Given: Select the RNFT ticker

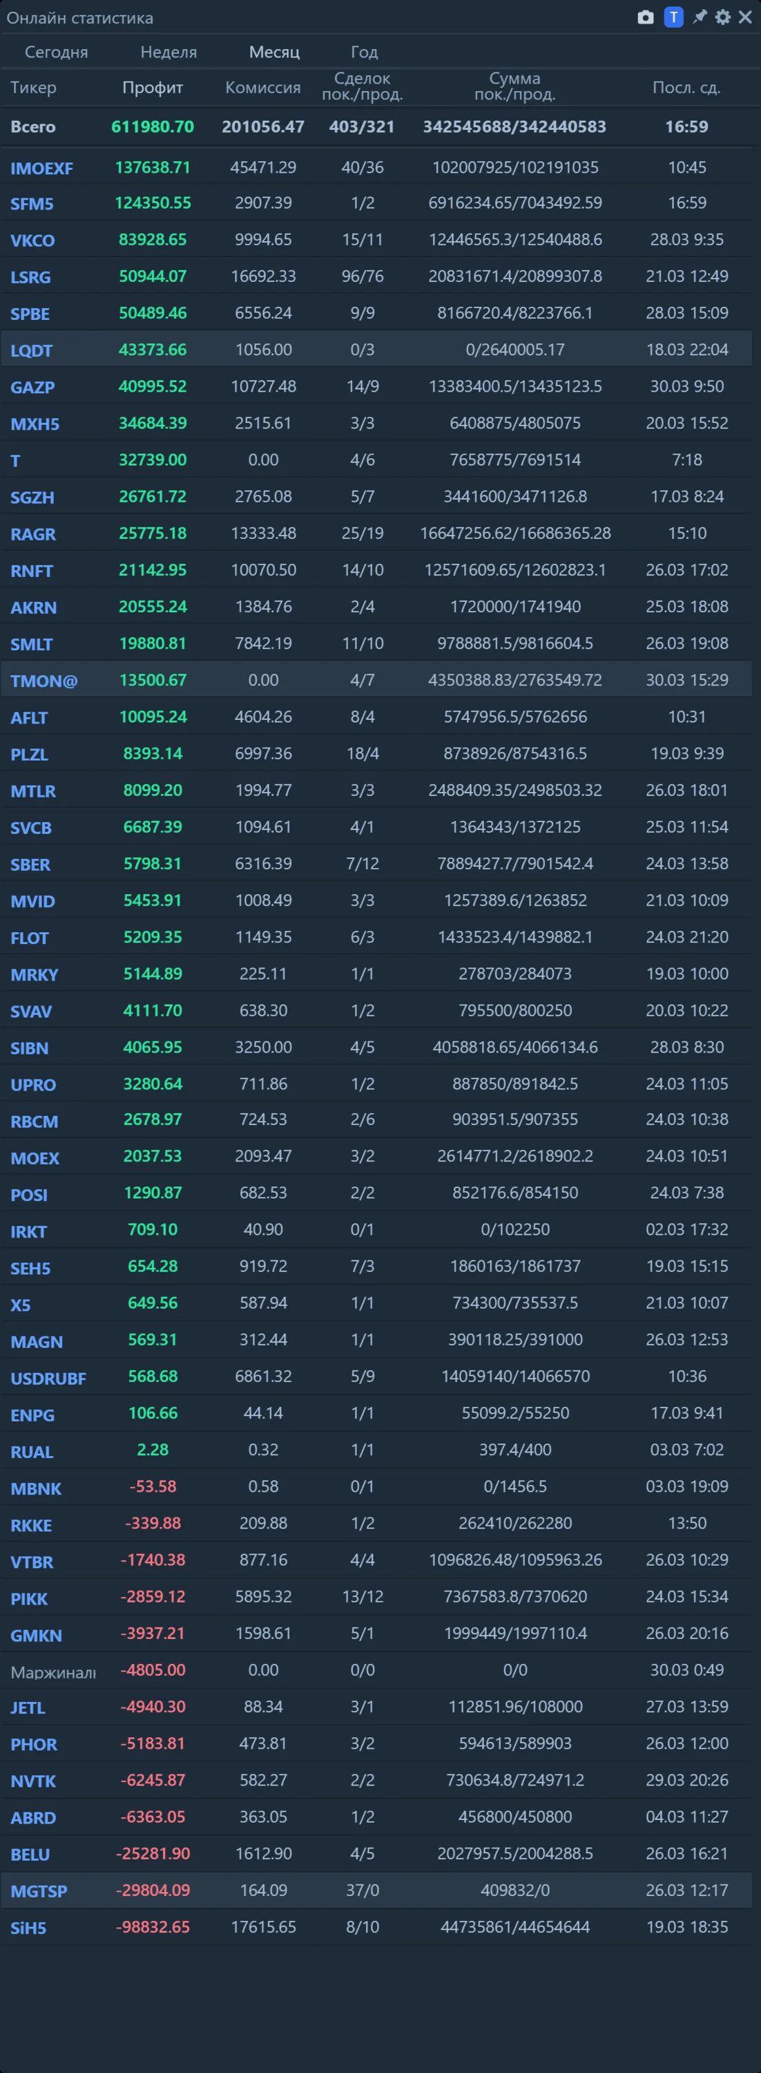Looking at the screenshot, I should tap(32, 571).
